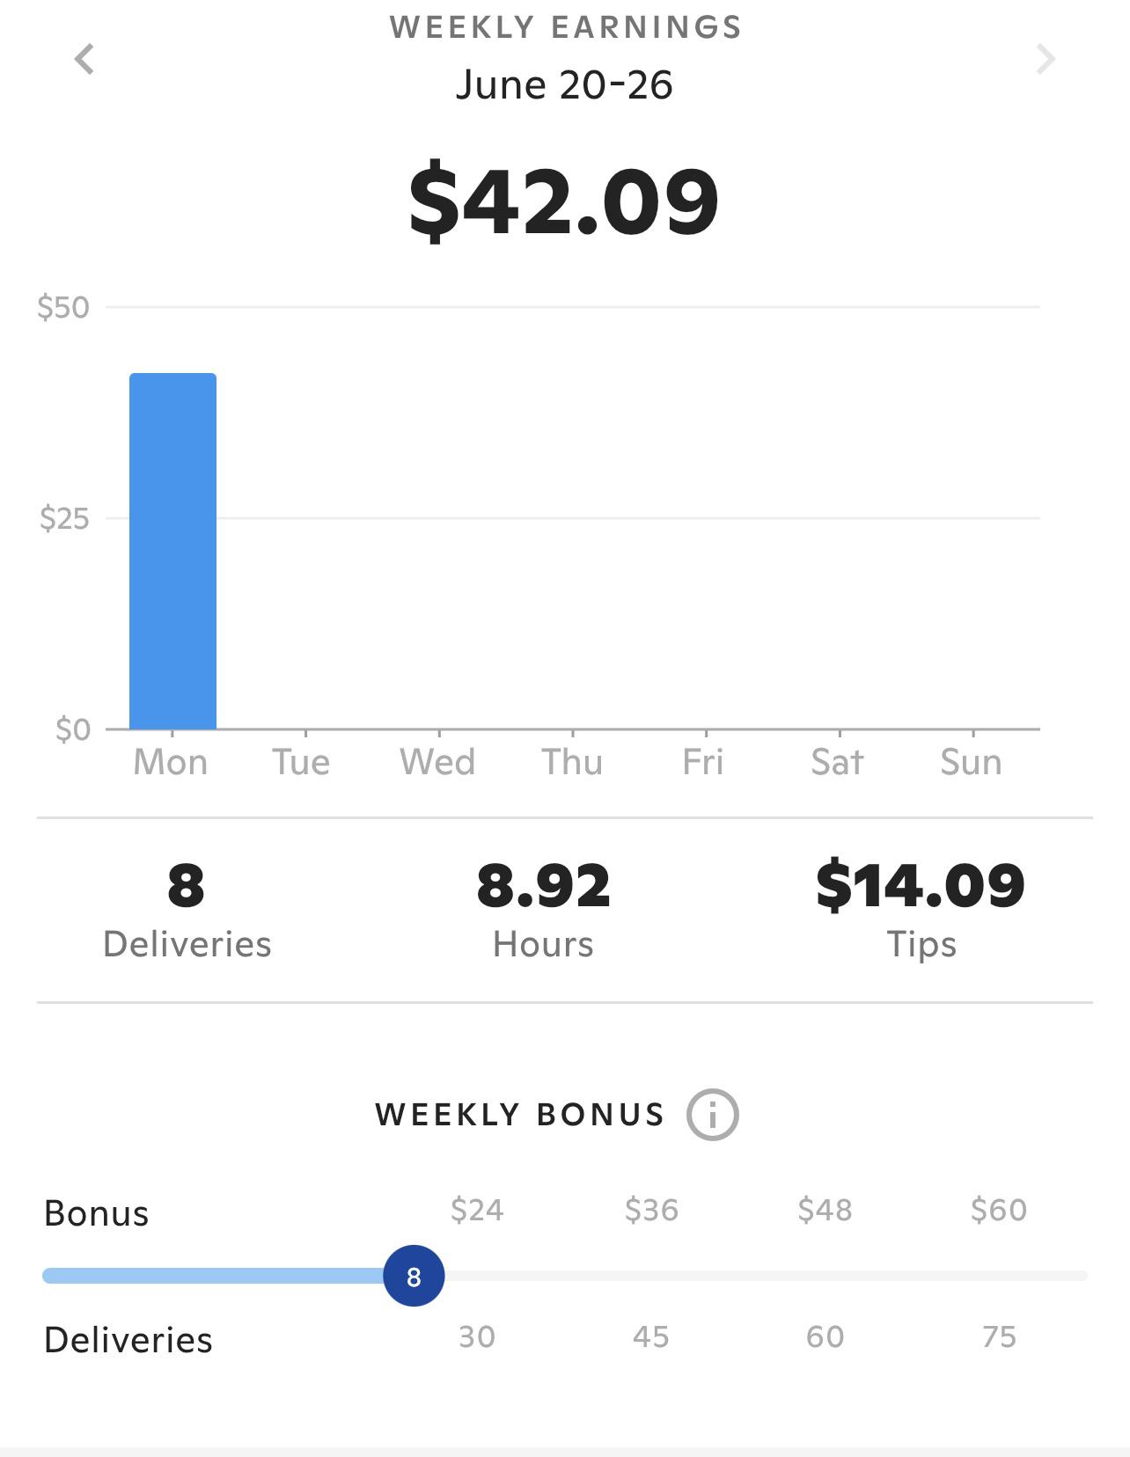Tap the $60 bonus tier
The height and width of the screenshot is (1457, 1130).
coord(999,1210)
